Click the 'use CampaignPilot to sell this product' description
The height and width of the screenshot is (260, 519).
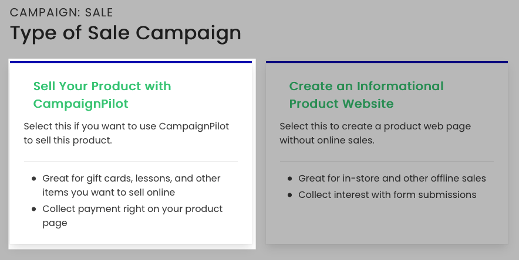[x=126, y=133]
